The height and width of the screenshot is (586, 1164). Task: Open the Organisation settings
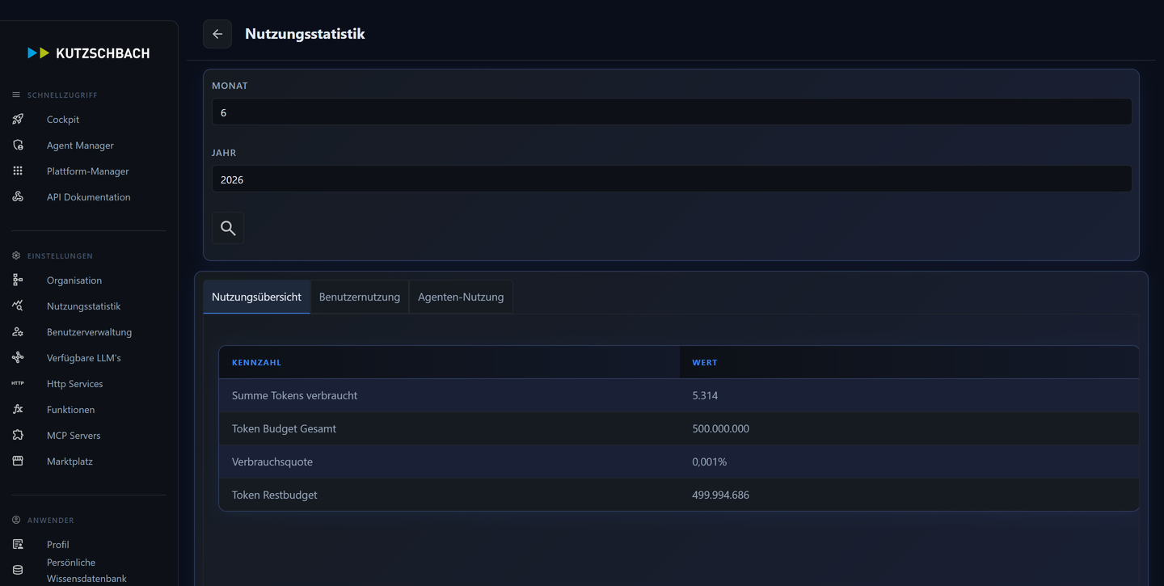pyautogui.click(x=74, y=280)
